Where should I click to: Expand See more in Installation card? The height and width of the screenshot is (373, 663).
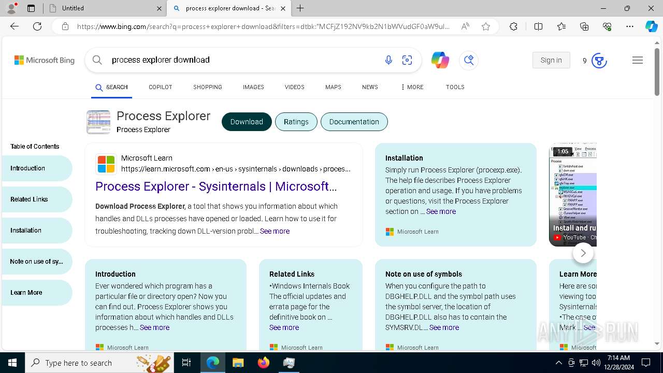[x=441, y=211]
